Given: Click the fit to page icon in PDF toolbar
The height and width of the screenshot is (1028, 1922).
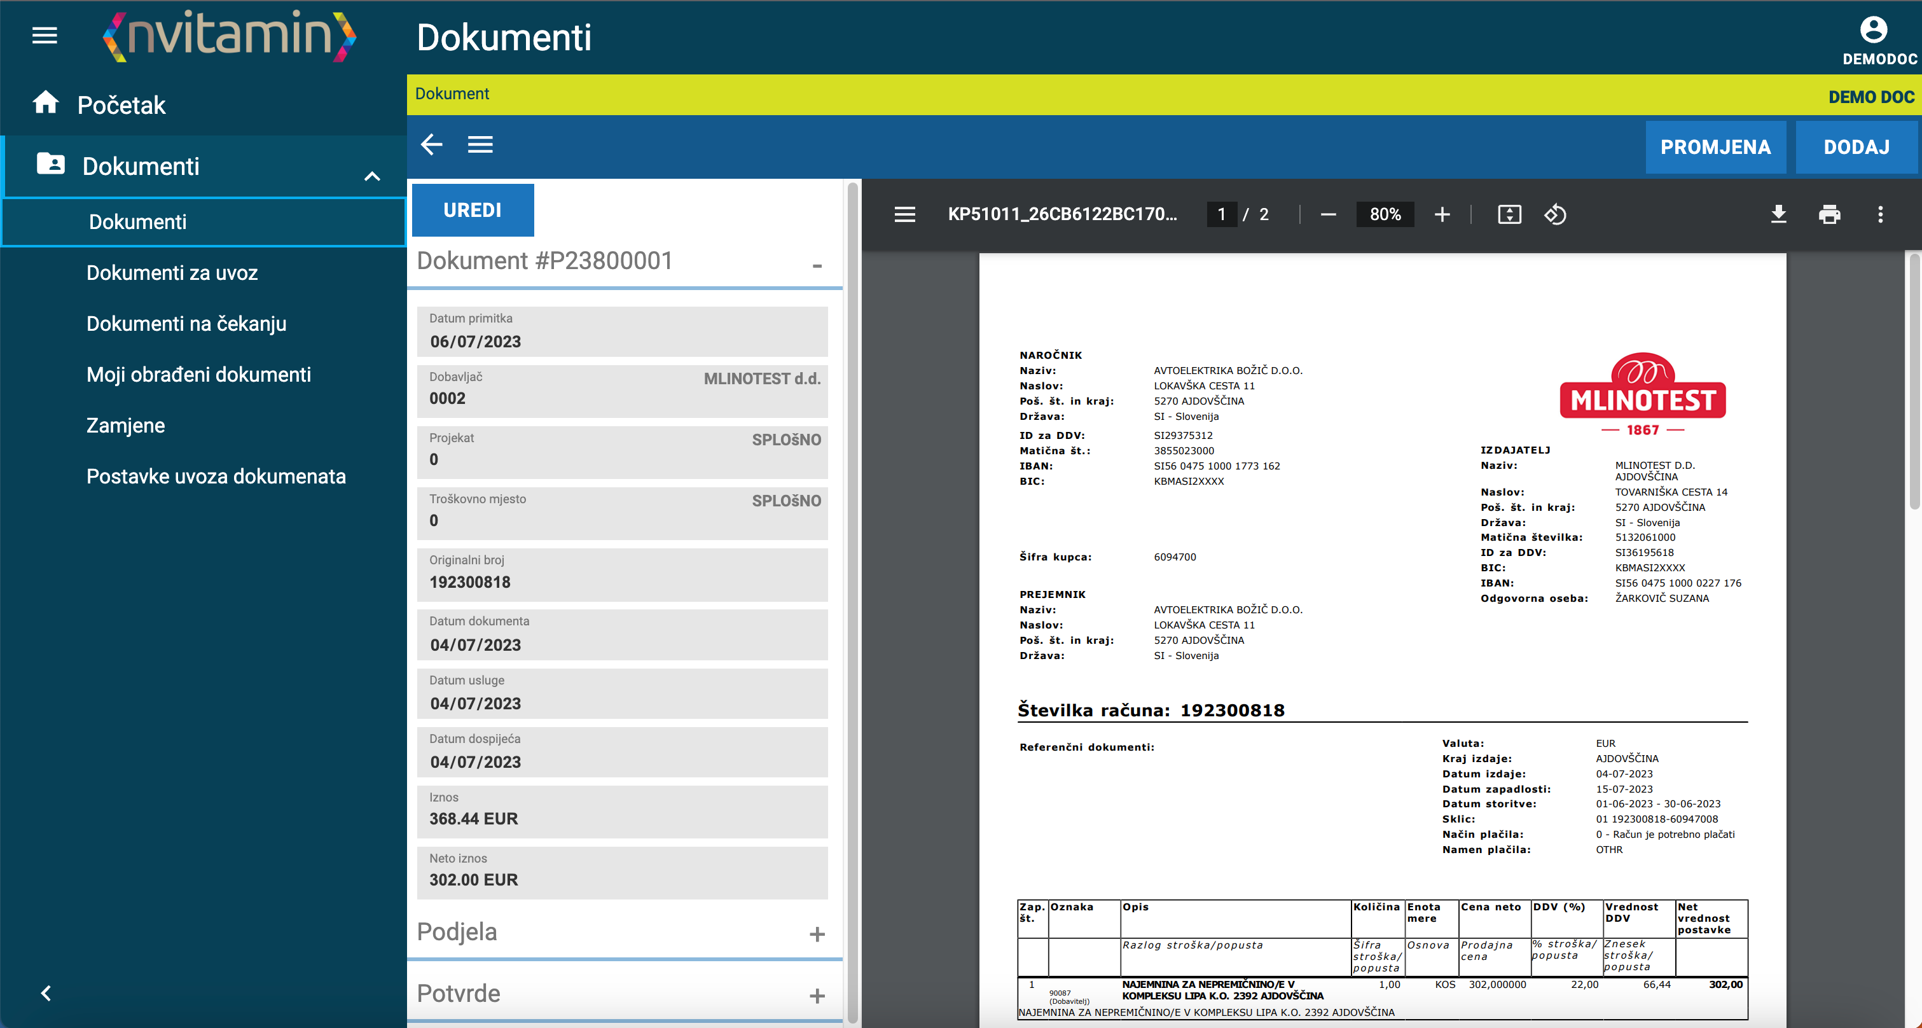Looking at the screenshot, I should [x=1509, y=215].
